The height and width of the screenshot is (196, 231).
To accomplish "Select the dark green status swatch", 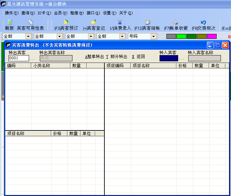I will click(x=192, y=37).
